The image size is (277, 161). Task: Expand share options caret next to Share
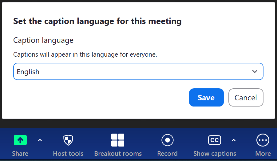click(40, 140)
